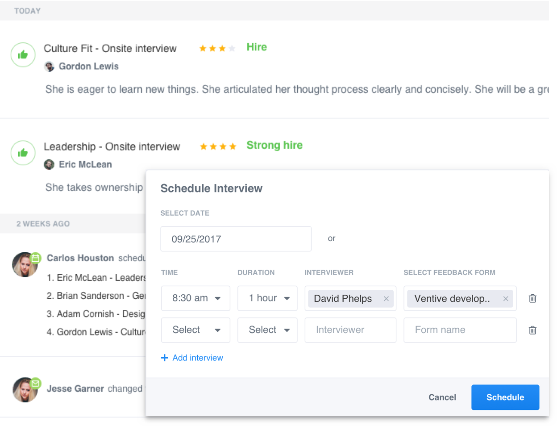Open the 8:30 am time dropdown
557x426 pixels.
[x=195, y=298]
